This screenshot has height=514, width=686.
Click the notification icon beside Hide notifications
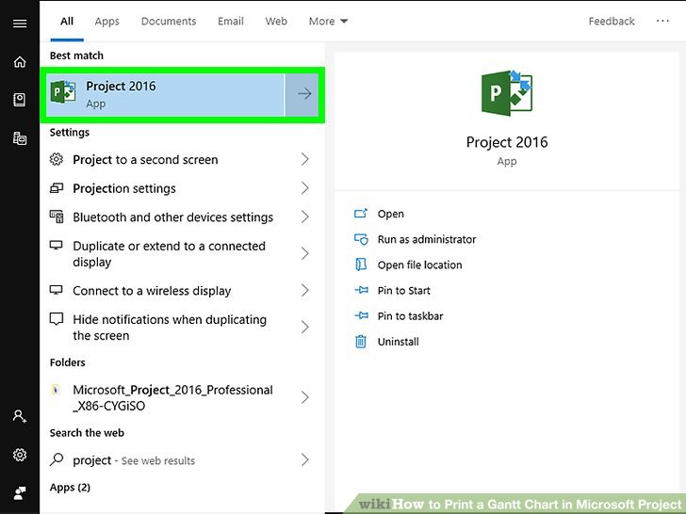(x=56, y=319)
